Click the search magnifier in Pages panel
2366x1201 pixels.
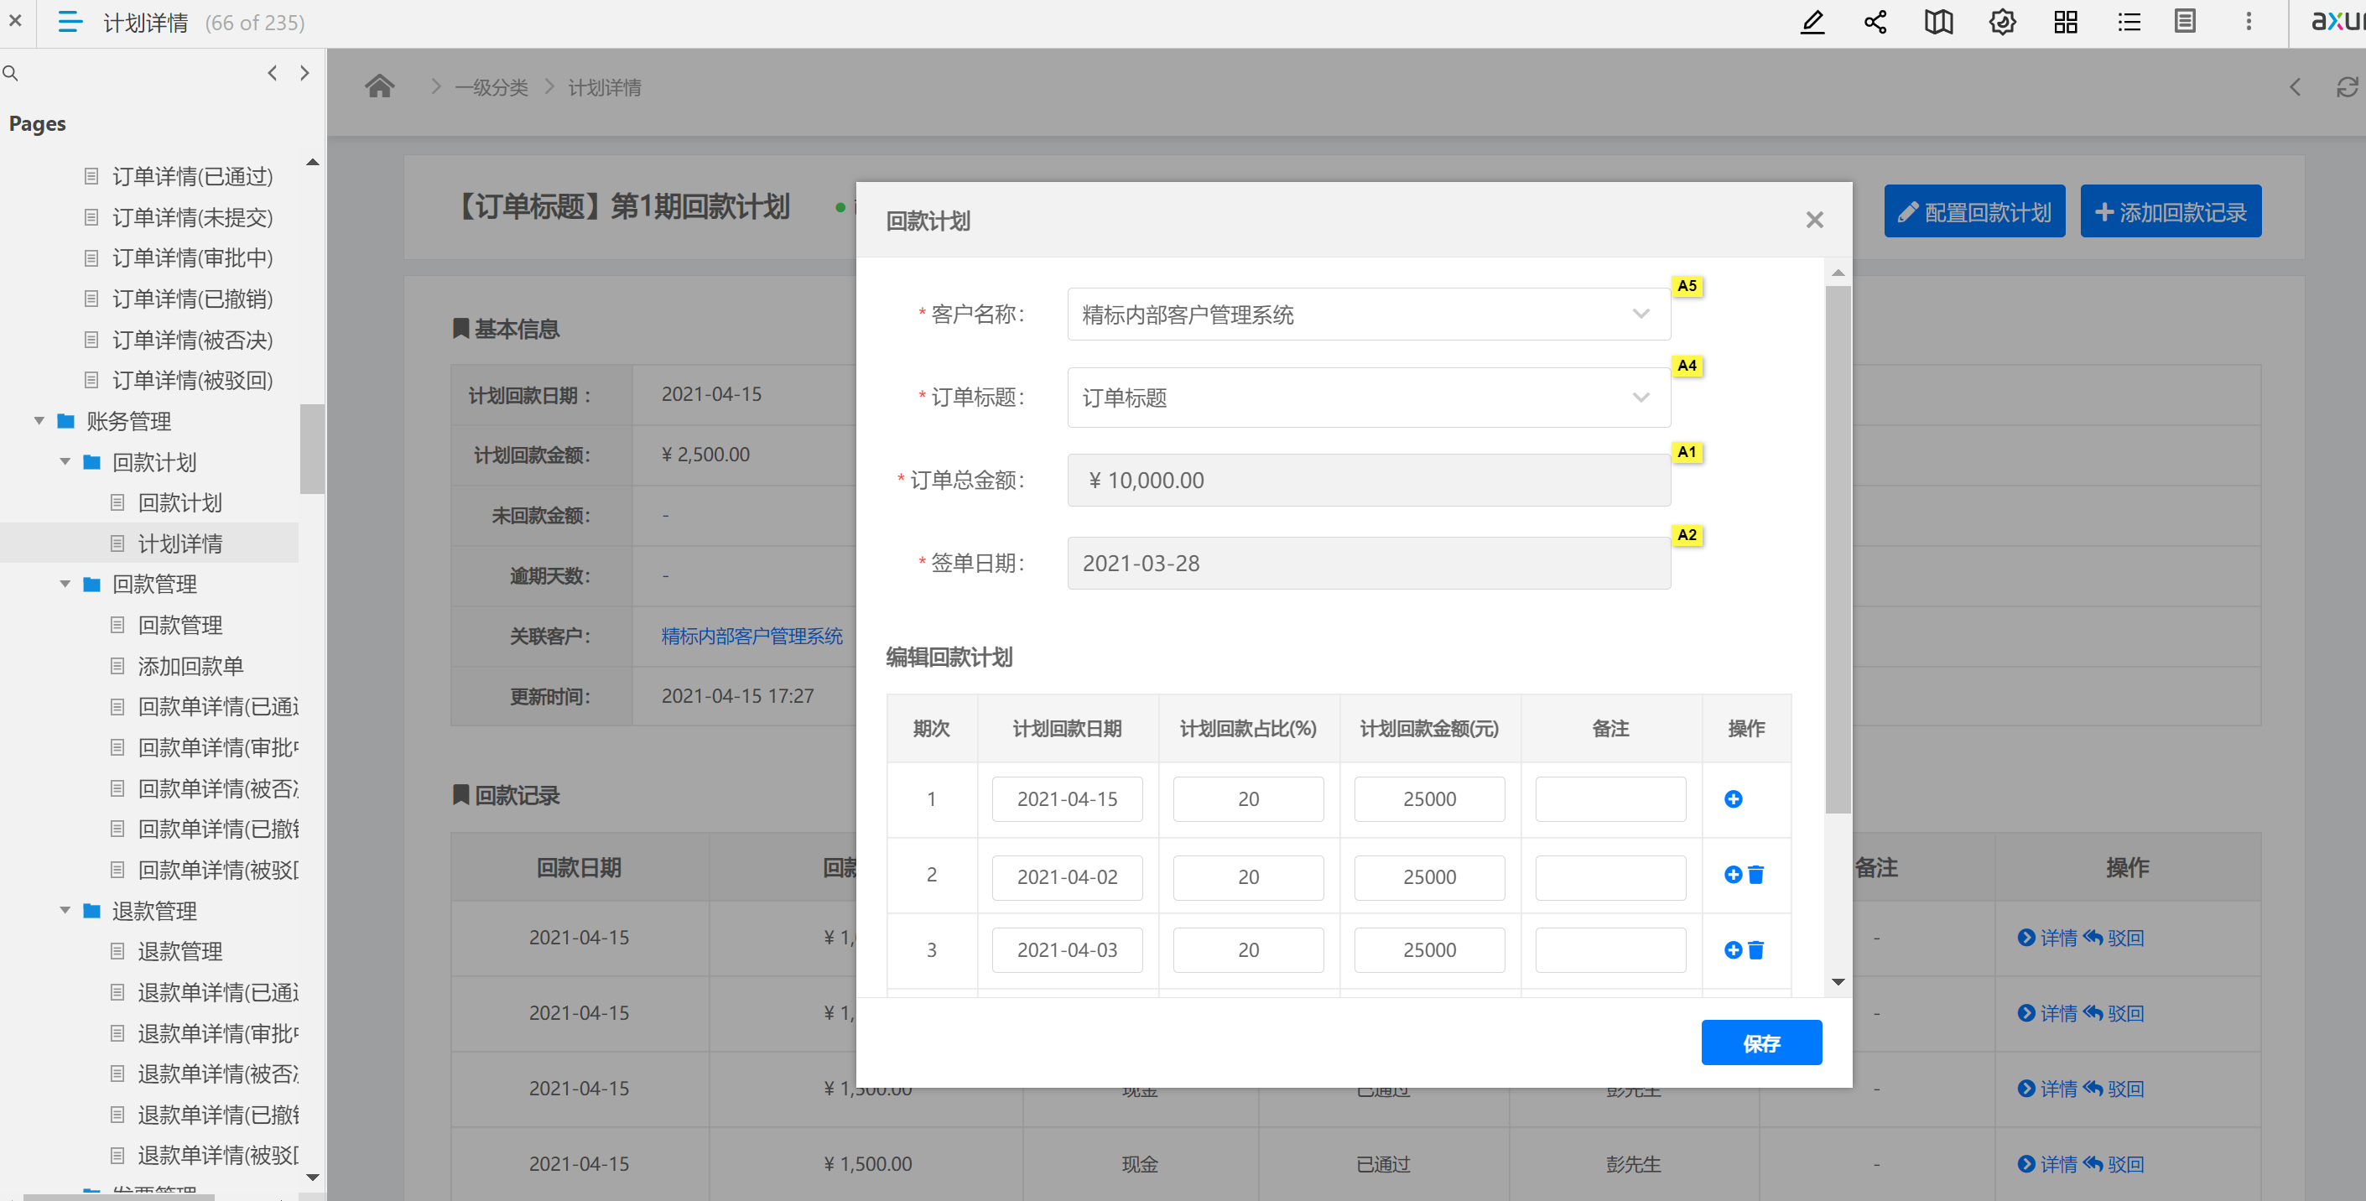(x=11, y=74)
